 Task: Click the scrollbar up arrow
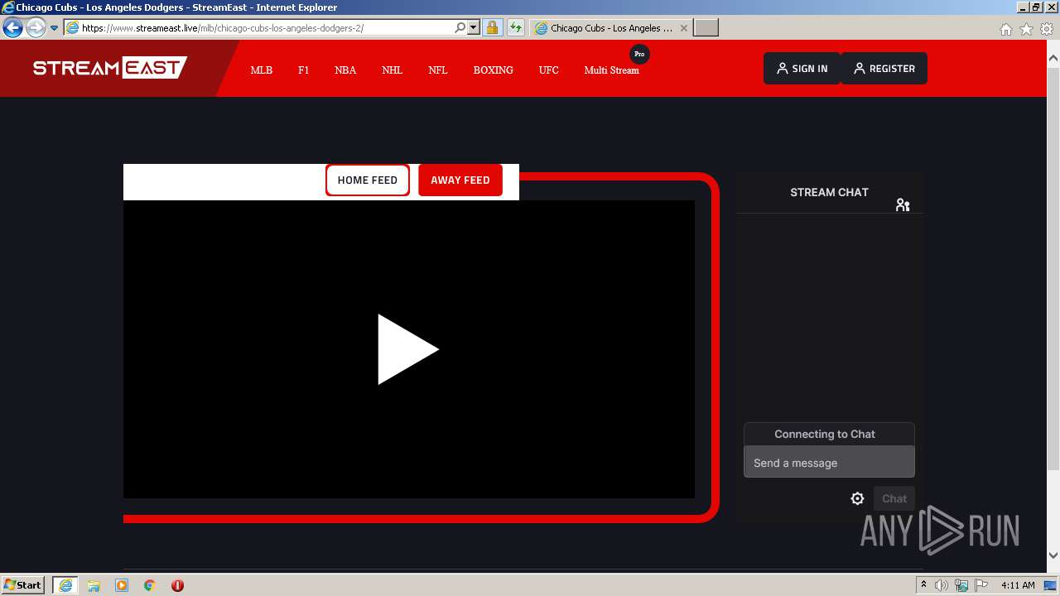point(1053,59)
